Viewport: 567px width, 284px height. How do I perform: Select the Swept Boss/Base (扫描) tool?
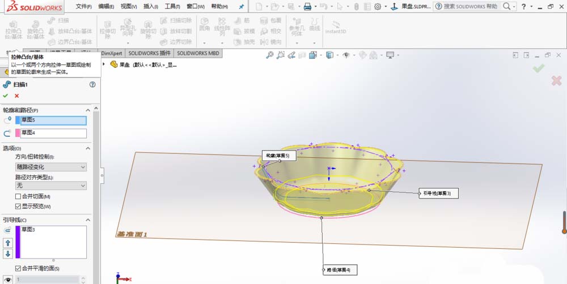pos(58,20)
